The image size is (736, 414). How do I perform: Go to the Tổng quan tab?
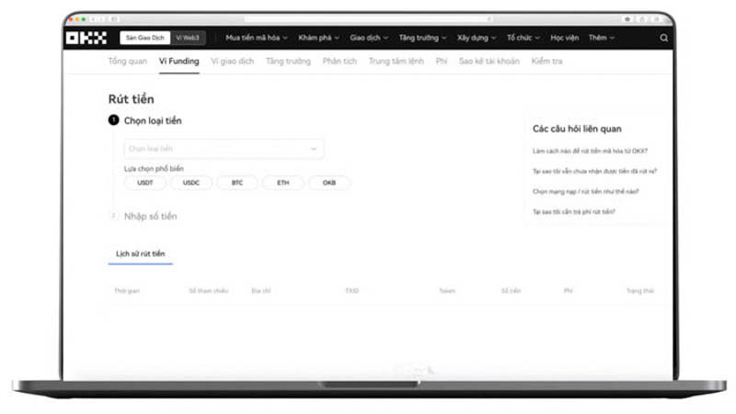[127, 61]
